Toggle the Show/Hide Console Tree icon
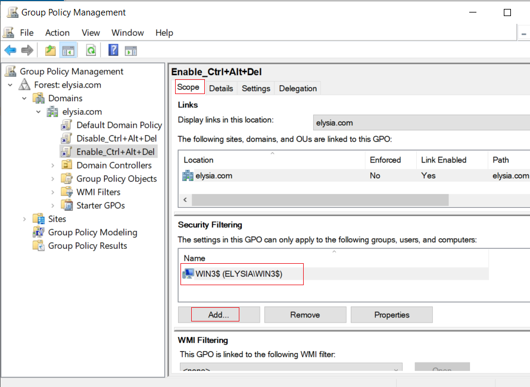The width and height of the screenshot is (530, 387). (x=68, y=51)
